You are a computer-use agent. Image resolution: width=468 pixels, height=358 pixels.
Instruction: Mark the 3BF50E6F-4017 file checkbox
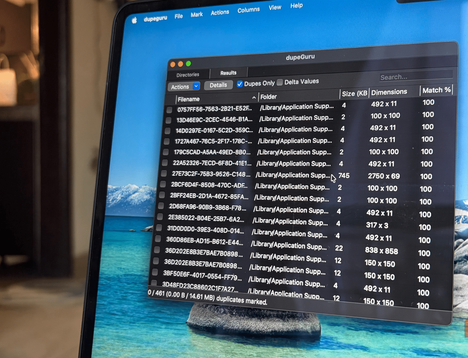155,272
